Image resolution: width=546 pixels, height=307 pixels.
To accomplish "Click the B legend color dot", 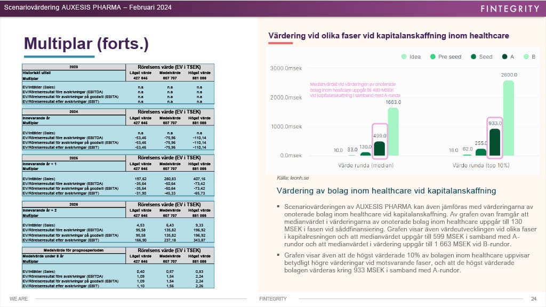I will (x=526, y=56).
